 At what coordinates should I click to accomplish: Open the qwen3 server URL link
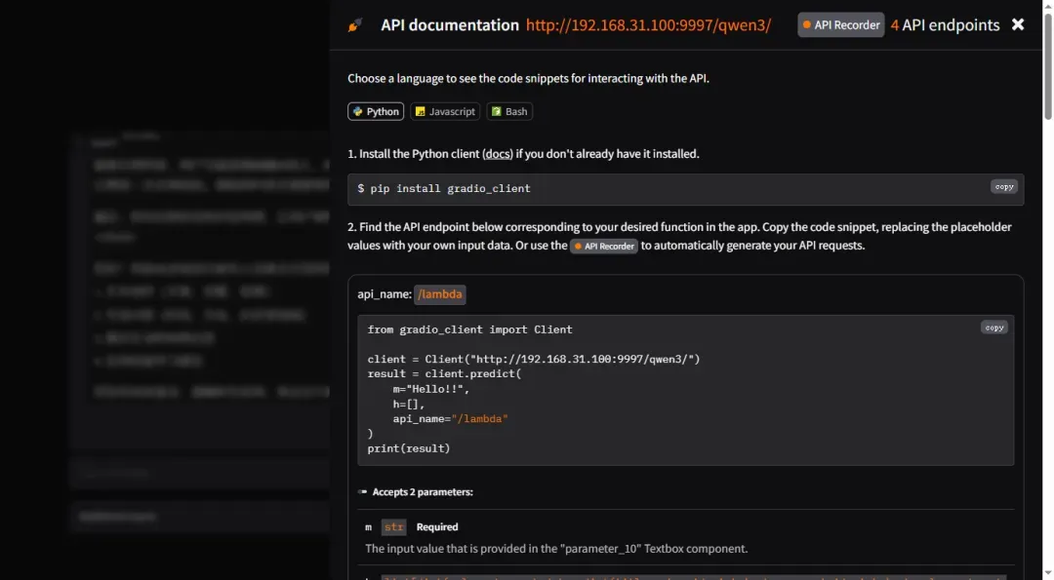coord(648,25)
